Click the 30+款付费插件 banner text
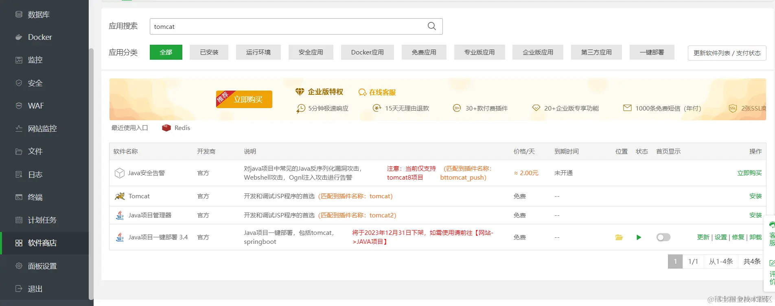Screen dimensions: 775x306 click(x=486, y=108)
